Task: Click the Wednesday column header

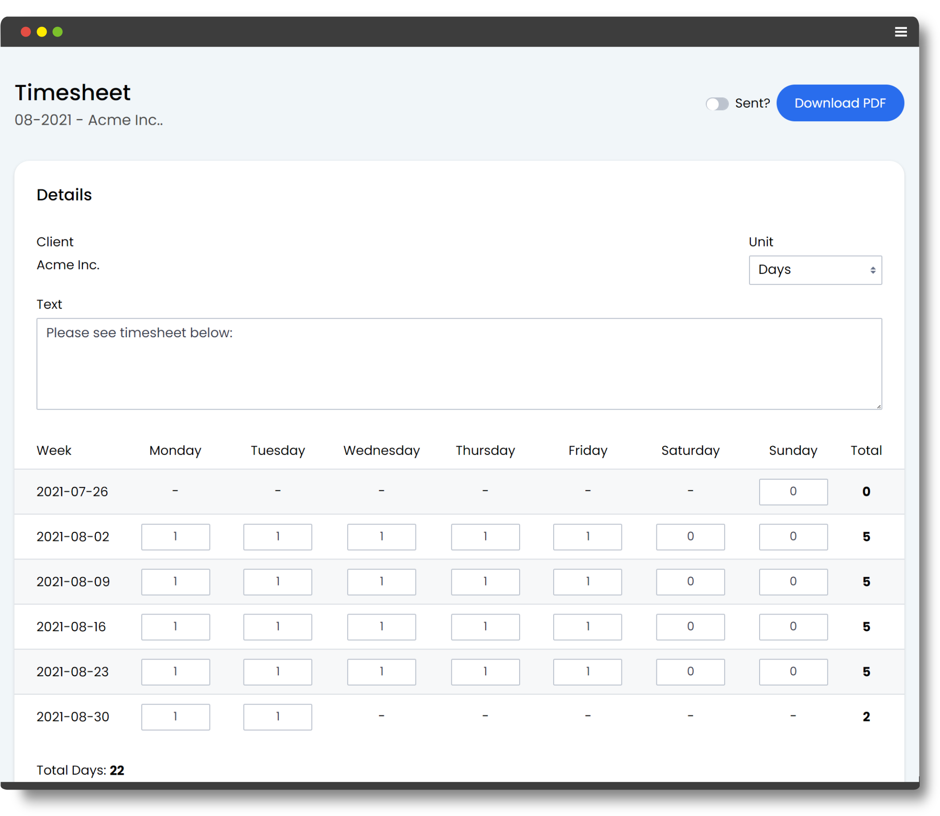Action: point(382,451)
